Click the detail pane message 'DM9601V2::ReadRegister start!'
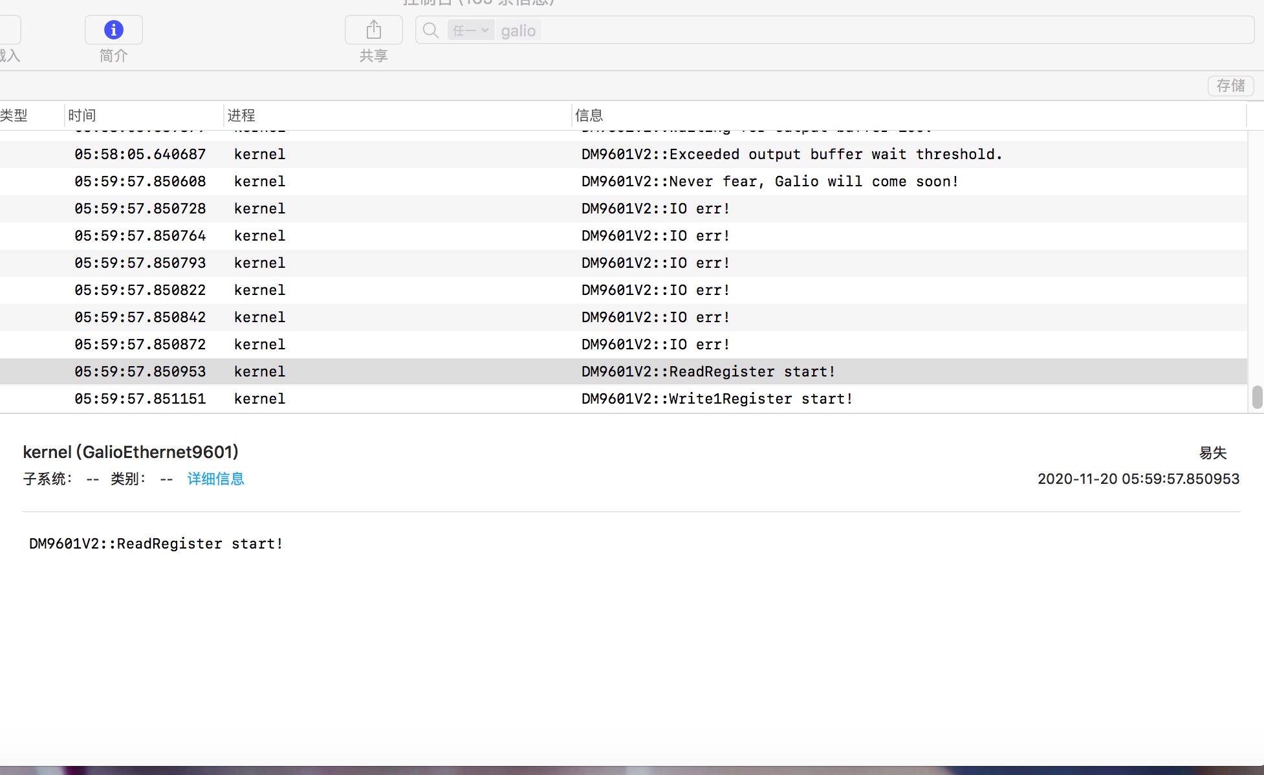 [x=156, y=544]
